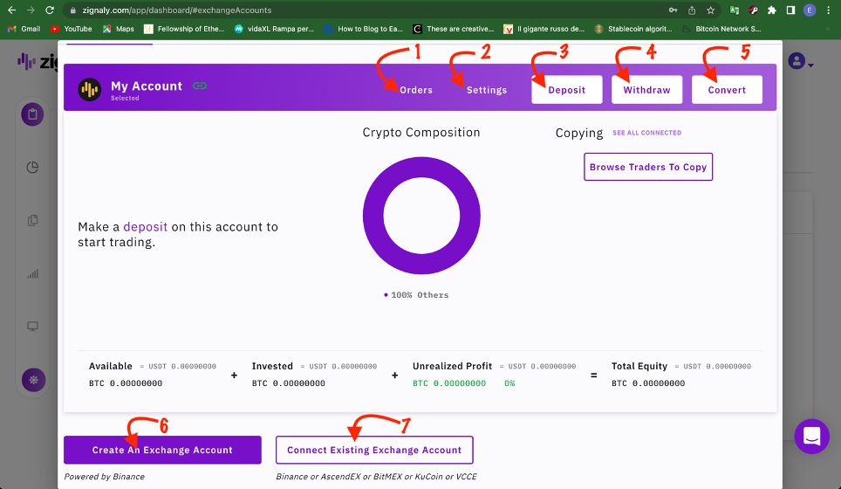Open the Maps bookmark
The width and height of the screenshot is (841, 489).
click(118, 29)
